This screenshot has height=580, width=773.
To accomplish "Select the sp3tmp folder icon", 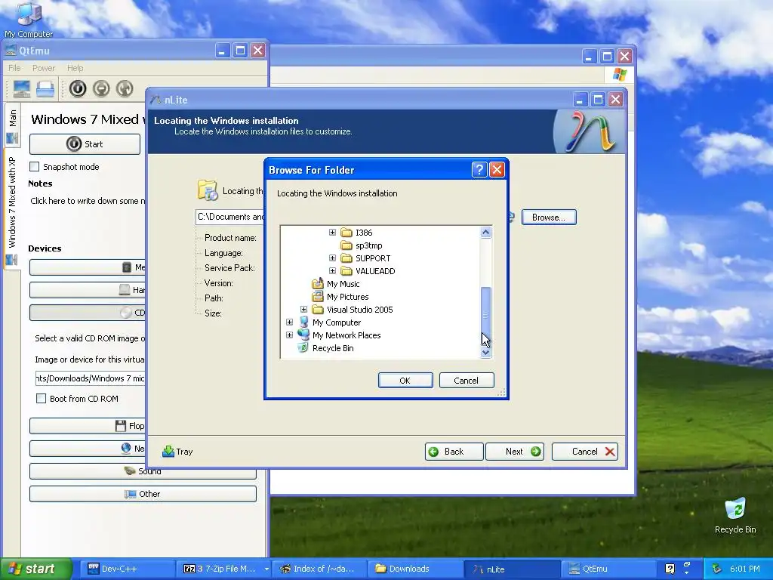I will pyautogui.click(x=346, y=245).
